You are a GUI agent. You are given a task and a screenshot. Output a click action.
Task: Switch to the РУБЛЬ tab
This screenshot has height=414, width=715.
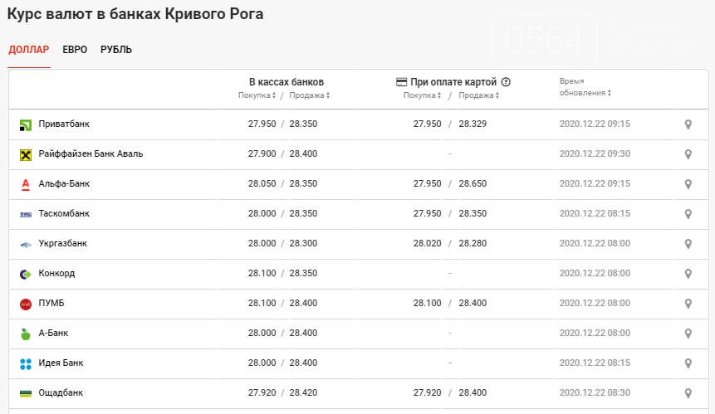coord(116,50)
